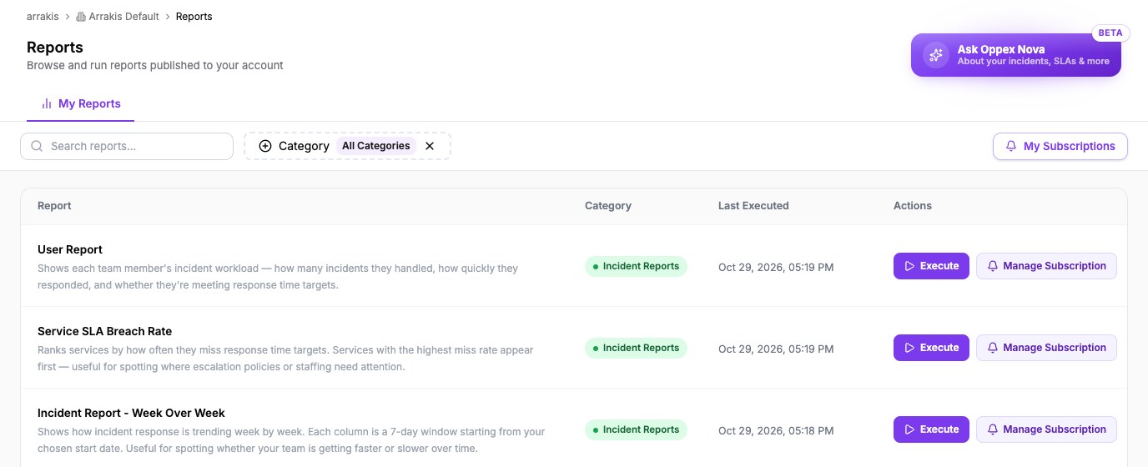1148x467 pixels.
Task: Open the Ask Oppex Nova assistant
Action: point(1015,55)
